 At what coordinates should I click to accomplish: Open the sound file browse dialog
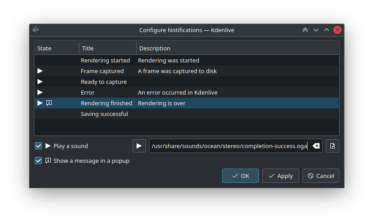tap(332, 146)
